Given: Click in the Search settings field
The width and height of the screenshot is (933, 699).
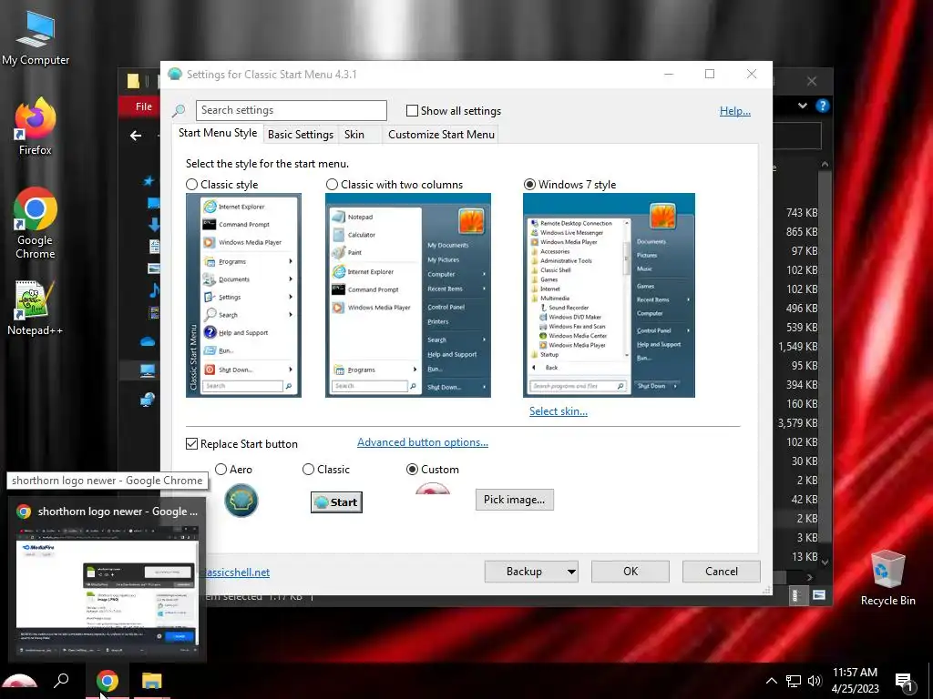Looking at the screenshot, I should point(291,110).
